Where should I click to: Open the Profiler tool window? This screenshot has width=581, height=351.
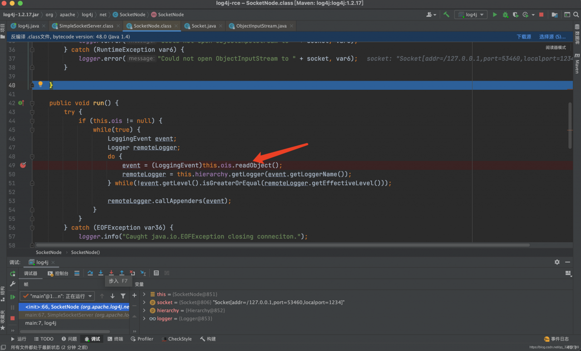point(142,339)
